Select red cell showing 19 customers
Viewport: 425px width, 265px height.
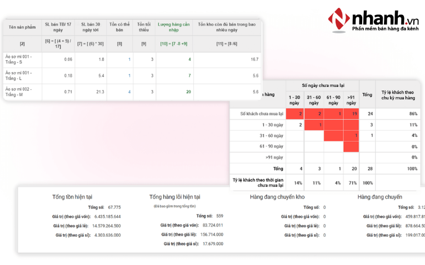[352, 114]
